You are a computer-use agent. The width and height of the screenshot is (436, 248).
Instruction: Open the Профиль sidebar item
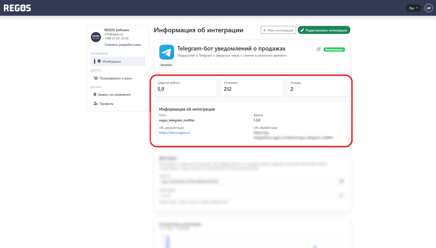point(106,104)
